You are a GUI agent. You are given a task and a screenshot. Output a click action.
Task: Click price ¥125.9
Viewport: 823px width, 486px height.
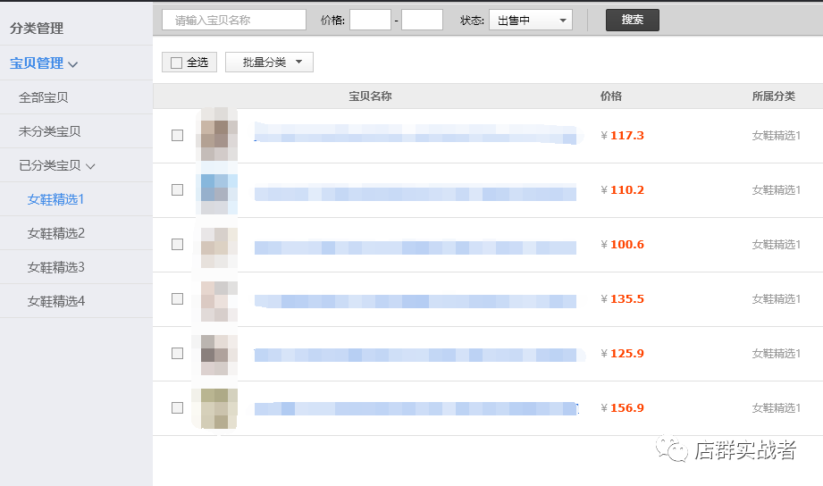tap(623, 354)
